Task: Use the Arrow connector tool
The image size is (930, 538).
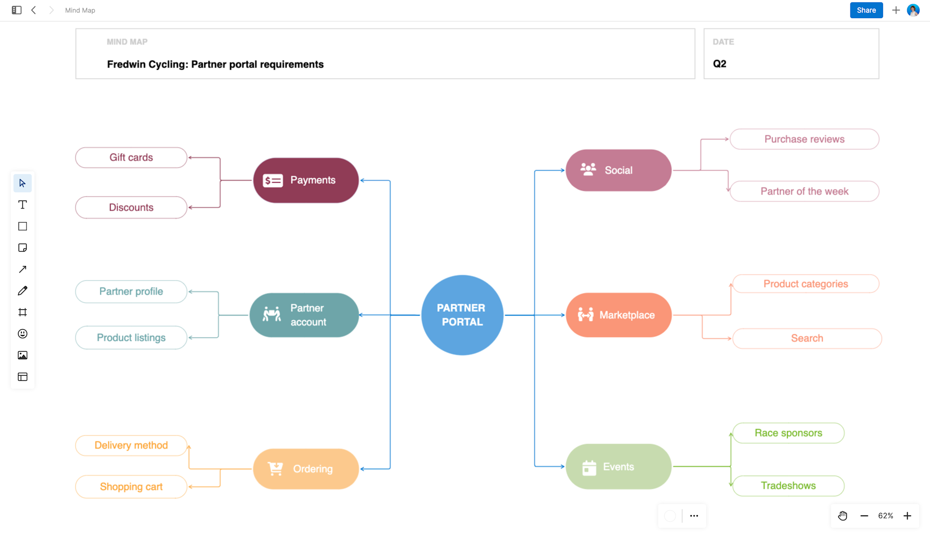Action: tap(22, 269)
